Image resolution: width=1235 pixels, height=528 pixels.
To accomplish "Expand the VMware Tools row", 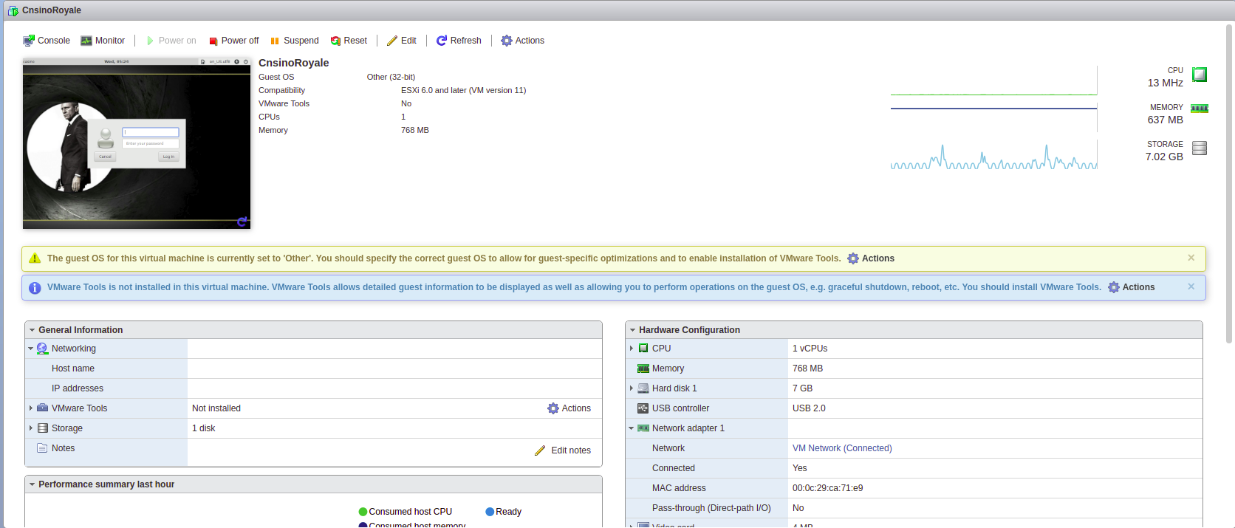I will [31, 408].
